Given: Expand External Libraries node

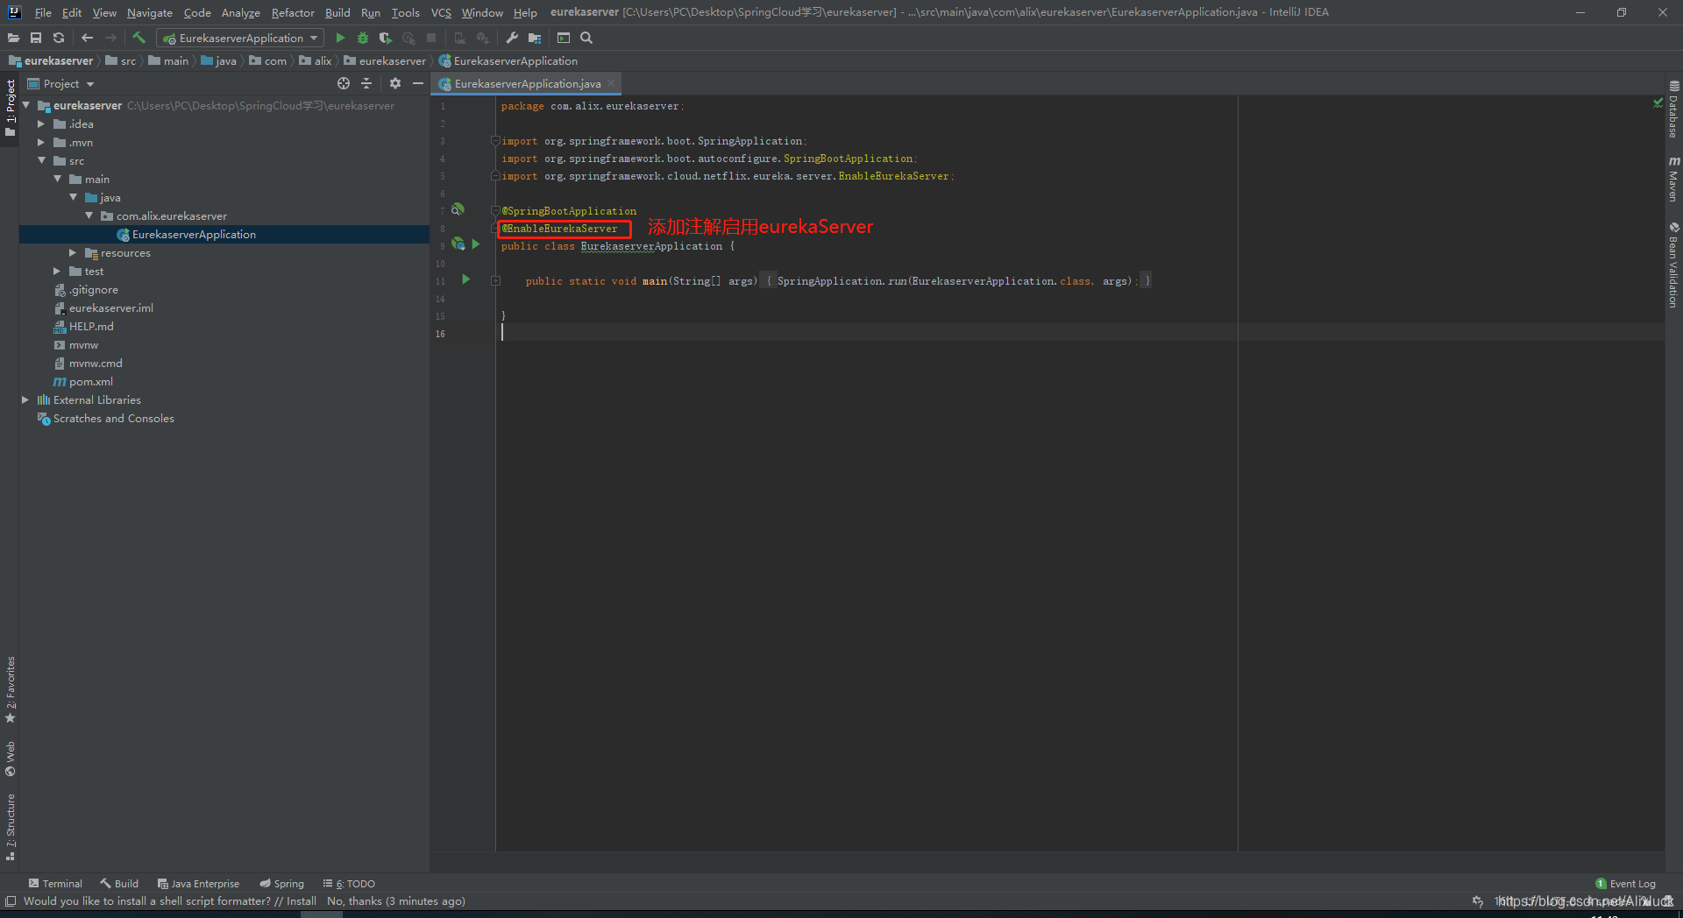Looking at the screenshot, I should click(25, 399).
